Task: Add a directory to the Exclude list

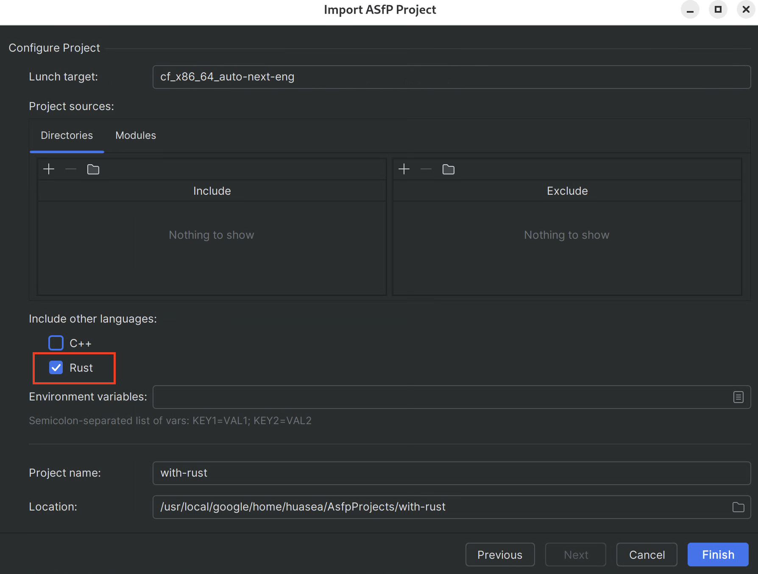Action: click(x=404, y=169)
